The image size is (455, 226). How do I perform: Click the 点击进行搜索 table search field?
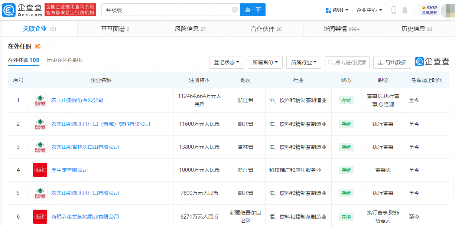(347, 62)
